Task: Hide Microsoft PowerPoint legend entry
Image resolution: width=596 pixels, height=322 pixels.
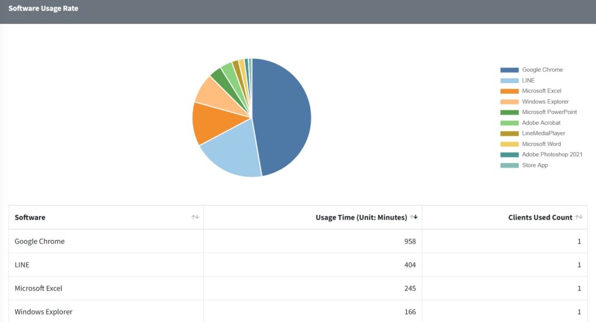Action: tap(538, 112)
